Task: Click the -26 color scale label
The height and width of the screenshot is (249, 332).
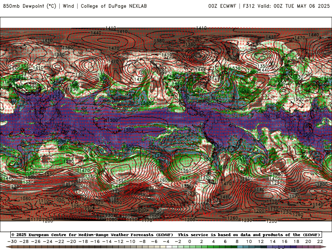Action: [x=36, y=242]
